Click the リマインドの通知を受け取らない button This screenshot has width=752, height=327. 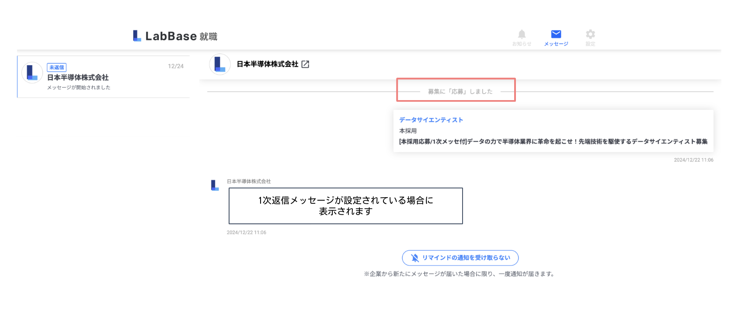click(460, 258)
